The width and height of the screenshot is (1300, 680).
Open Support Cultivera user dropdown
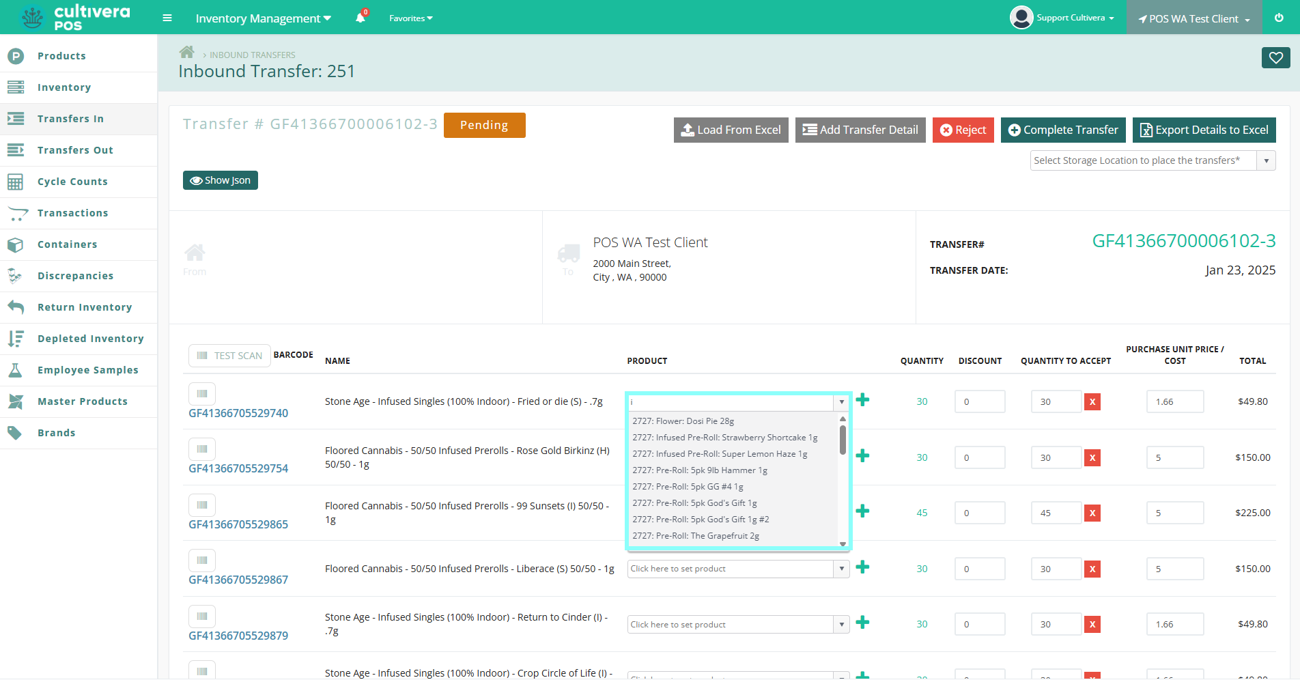1075,18
